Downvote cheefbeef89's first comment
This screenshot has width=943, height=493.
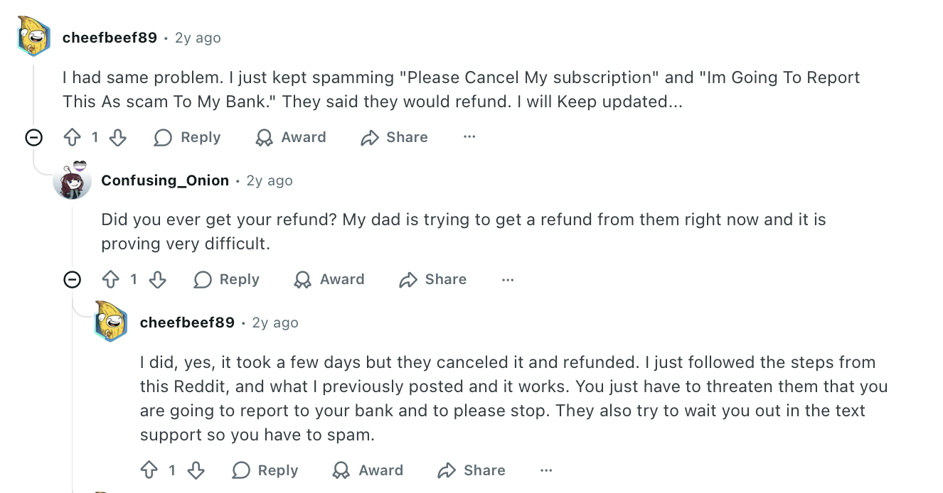118,137
